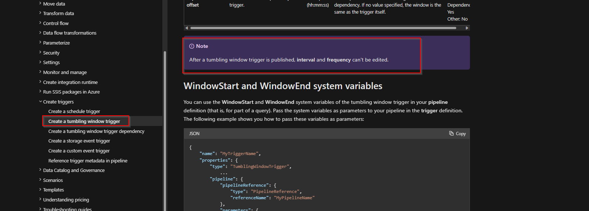This screenshot has width=589, height=211.
Task: Expand Troubleshooting guides section
Action: click(67, 209)
